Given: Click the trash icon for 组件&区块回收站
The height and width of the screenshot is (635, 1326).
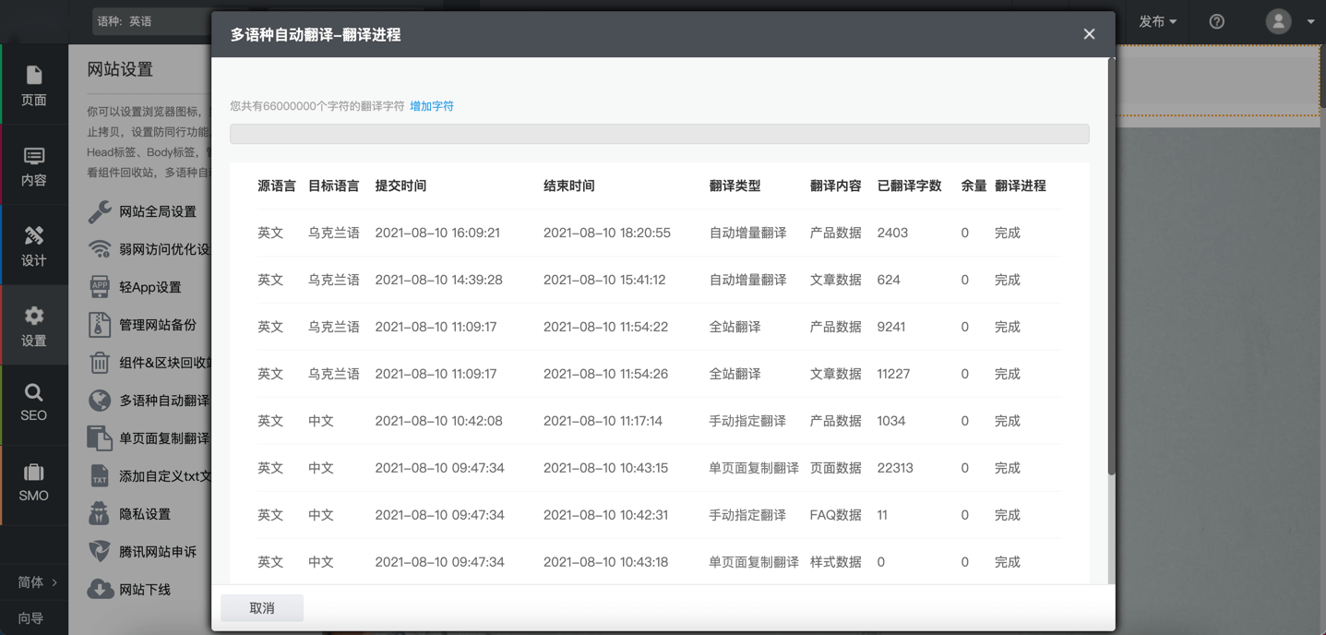Looking at the screenshot, I should point(100,363).
